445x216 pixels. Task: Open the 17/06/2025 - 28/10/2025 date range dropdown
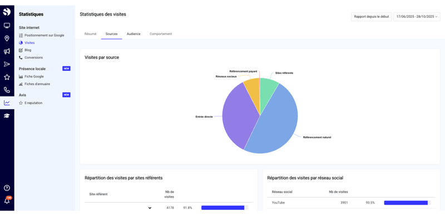417,17
